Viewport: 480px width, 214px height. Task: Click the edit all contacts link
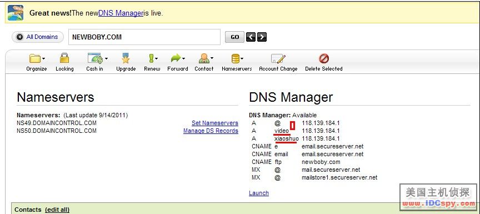[57, 210]
